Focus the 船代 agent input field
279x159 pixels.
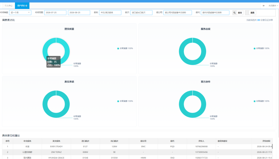coord(215,12)
